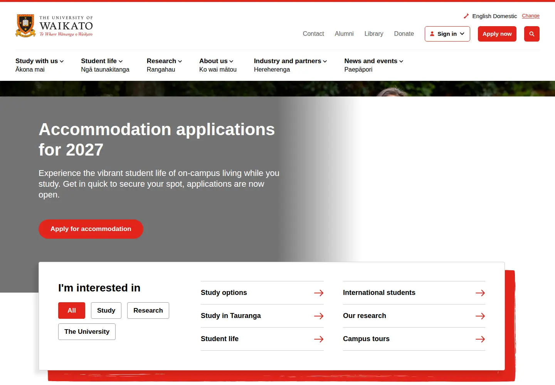The height and width of the screenshot is (385, 555).
Task: Click the Apply now button
Action: click(497, 34)
